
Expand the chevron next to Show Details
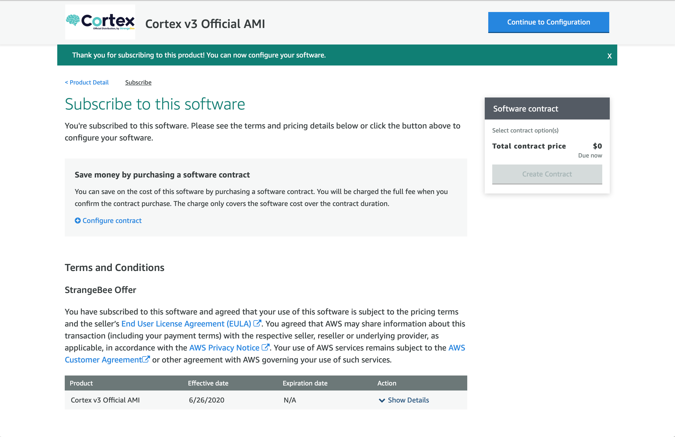(382, 400)
